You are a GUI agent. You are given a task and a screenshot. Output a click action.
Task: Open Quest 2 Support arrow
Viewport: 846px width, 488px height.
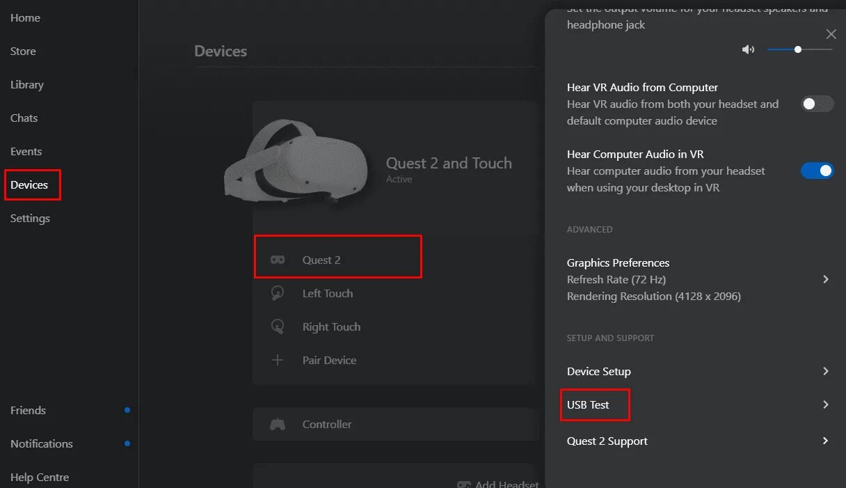click(826, 441)
